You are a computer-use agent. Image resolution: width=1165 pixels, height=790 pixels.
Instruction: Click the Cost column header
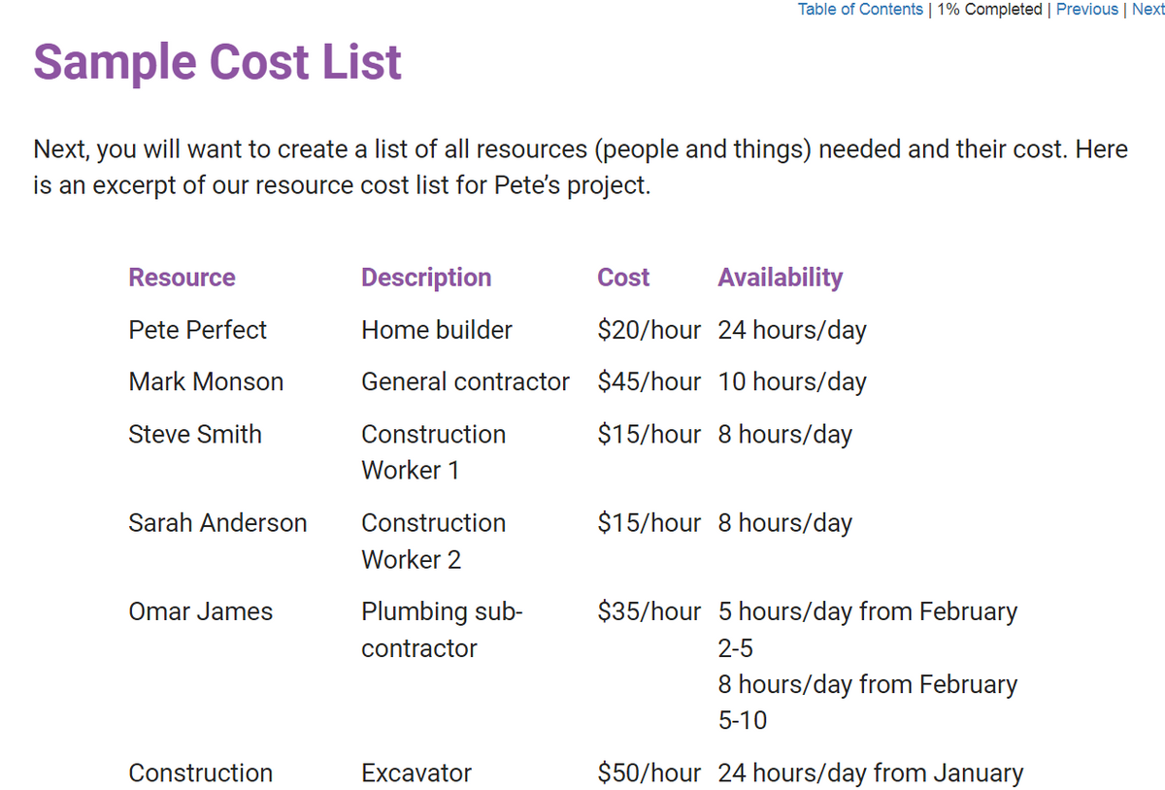(x=623, y=278)
